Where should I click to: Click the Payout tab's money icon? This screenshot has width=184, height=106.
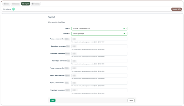point(23,4)
